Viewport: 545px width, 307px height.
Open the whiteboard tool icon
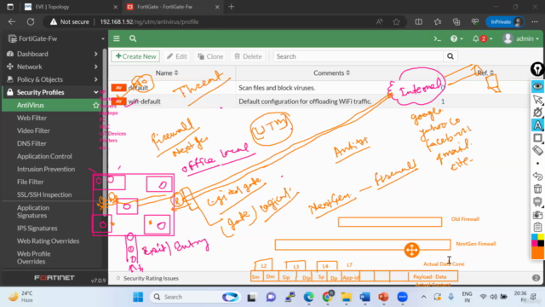pos(537,202)
